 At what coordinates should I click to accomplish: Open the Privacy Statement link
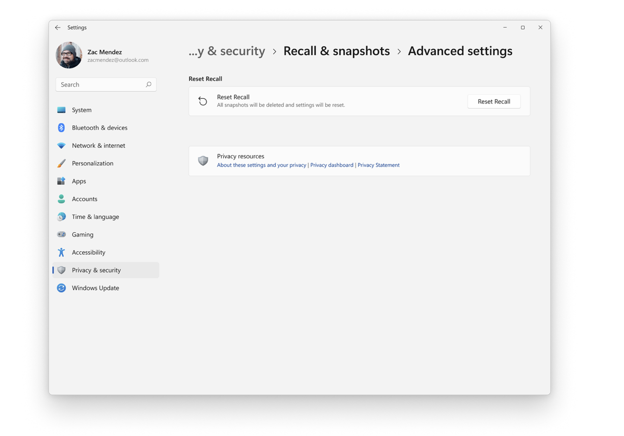click(378, 165)
